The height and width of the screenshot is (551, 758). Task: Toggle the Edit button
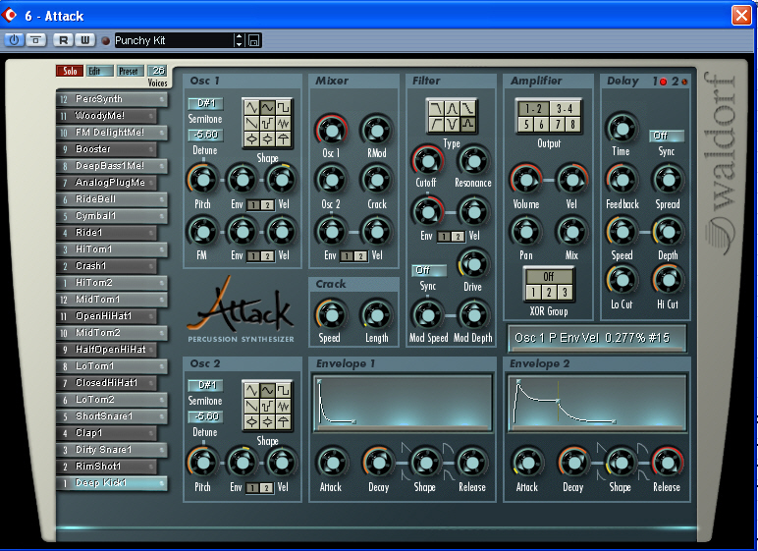click(x=99, y=71)
